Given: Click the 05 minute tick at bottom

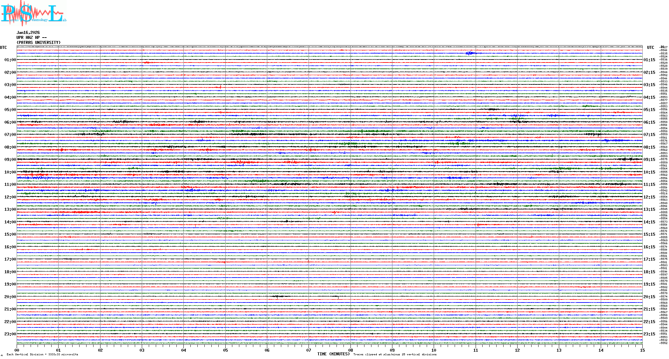Looking at the screenshot, I should click(x=225, y=350).
